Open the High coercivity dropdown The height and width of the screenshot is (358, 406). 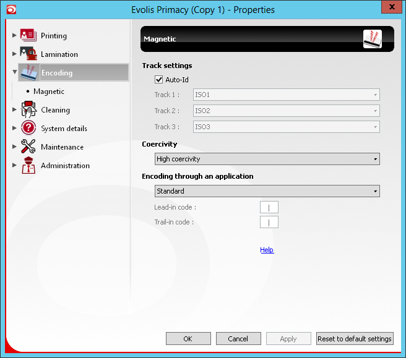(267, 159)
